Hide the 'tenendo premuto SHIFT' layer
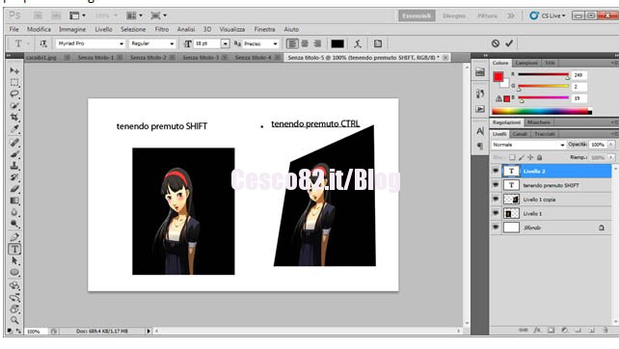The width and height of the screenshot is (619, 349). [x=496, y=185]
